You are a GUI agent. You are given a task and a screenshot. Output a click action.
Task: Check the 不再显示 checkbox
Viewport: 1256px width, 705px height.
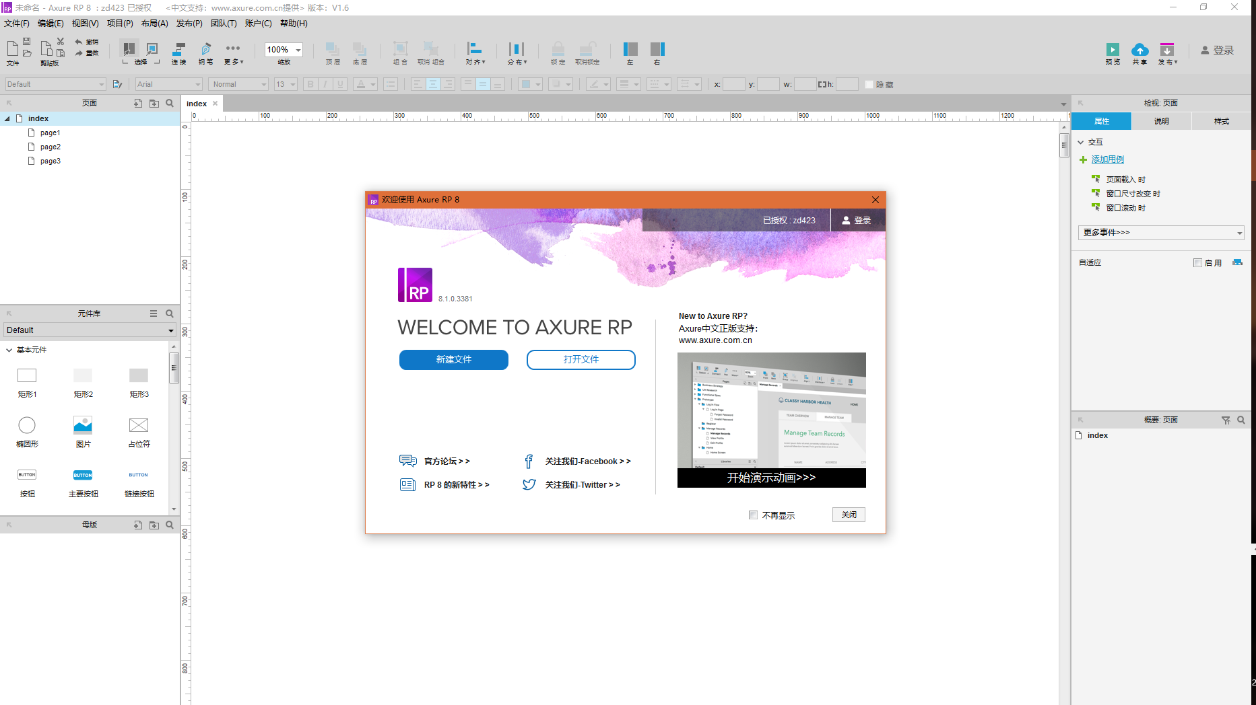click(753, 515)
